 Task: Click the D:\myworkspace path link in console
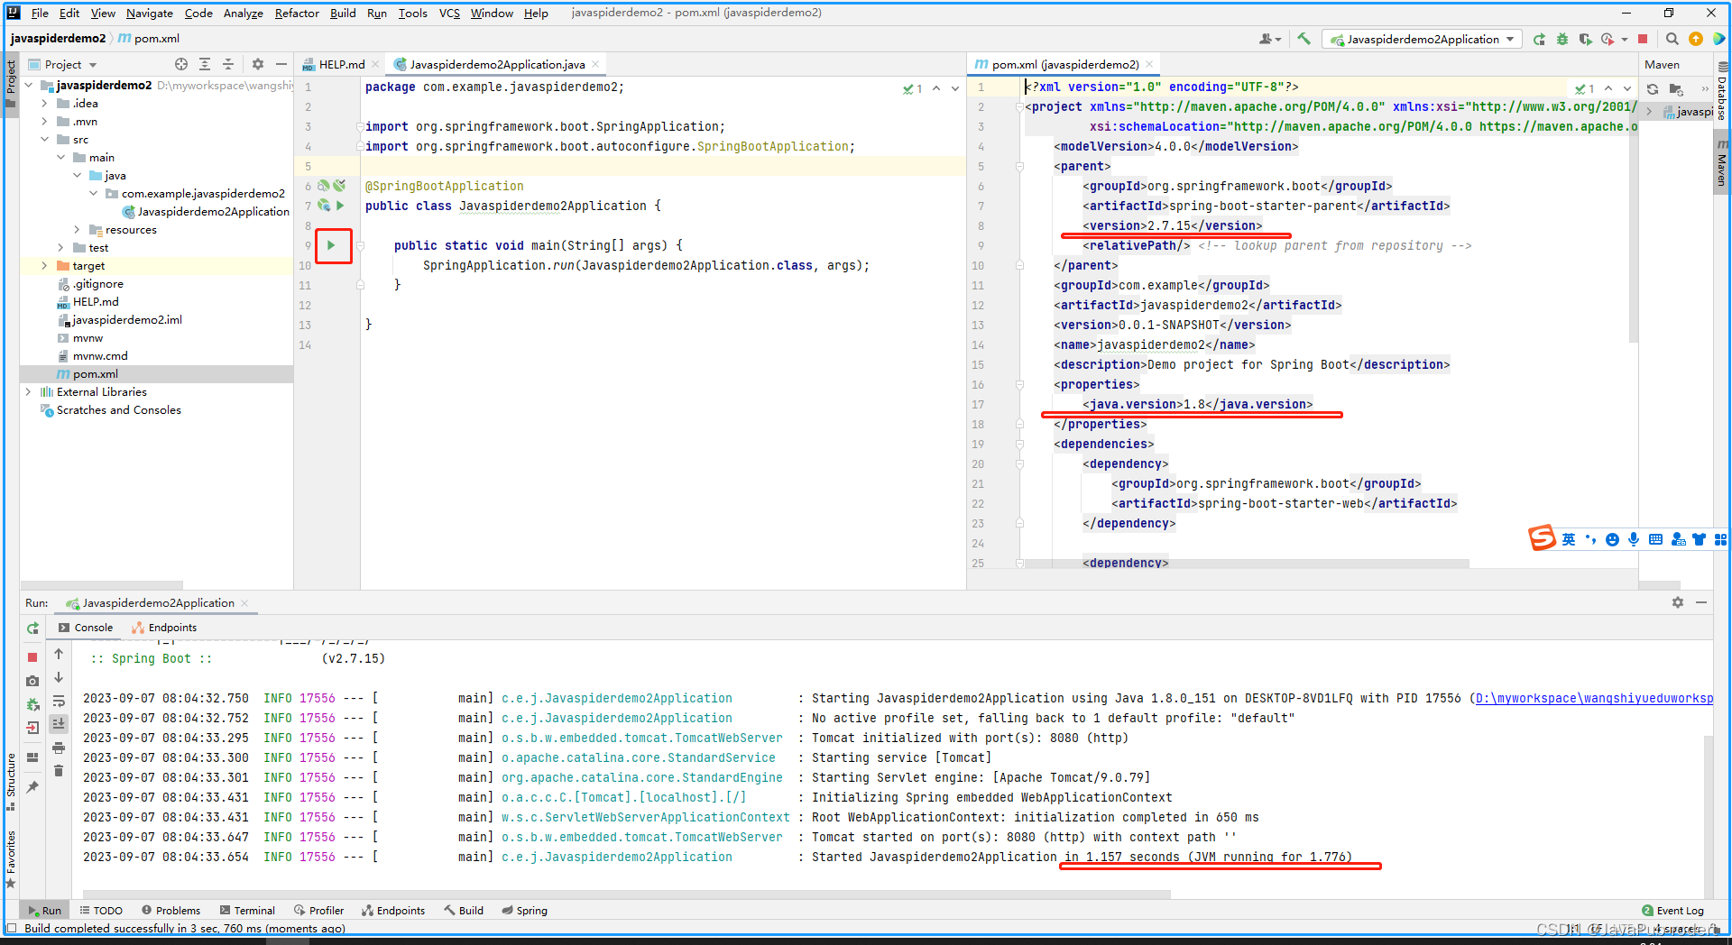(1594, 698)
